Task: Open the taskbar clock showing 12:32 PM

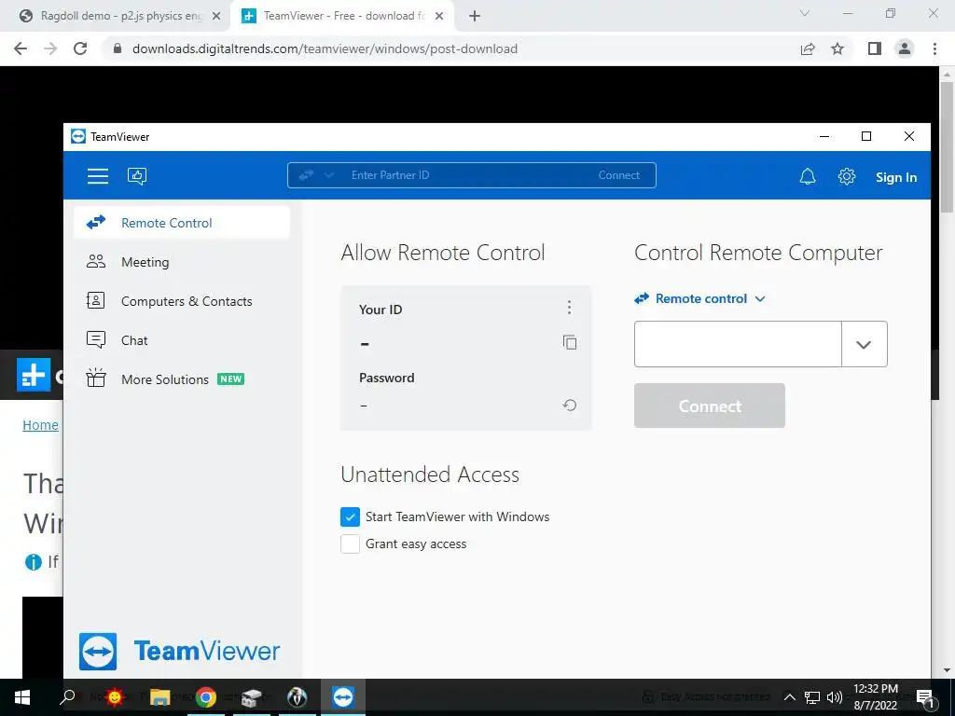Action: click(x=875, y=697)
